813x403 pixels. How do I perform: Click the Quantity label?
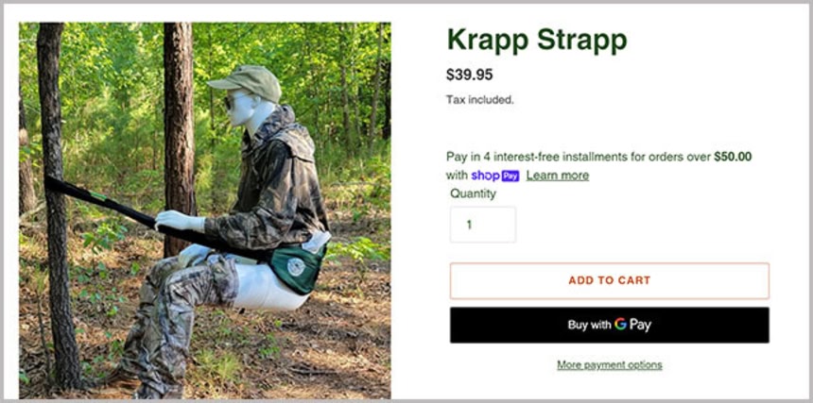473,193
